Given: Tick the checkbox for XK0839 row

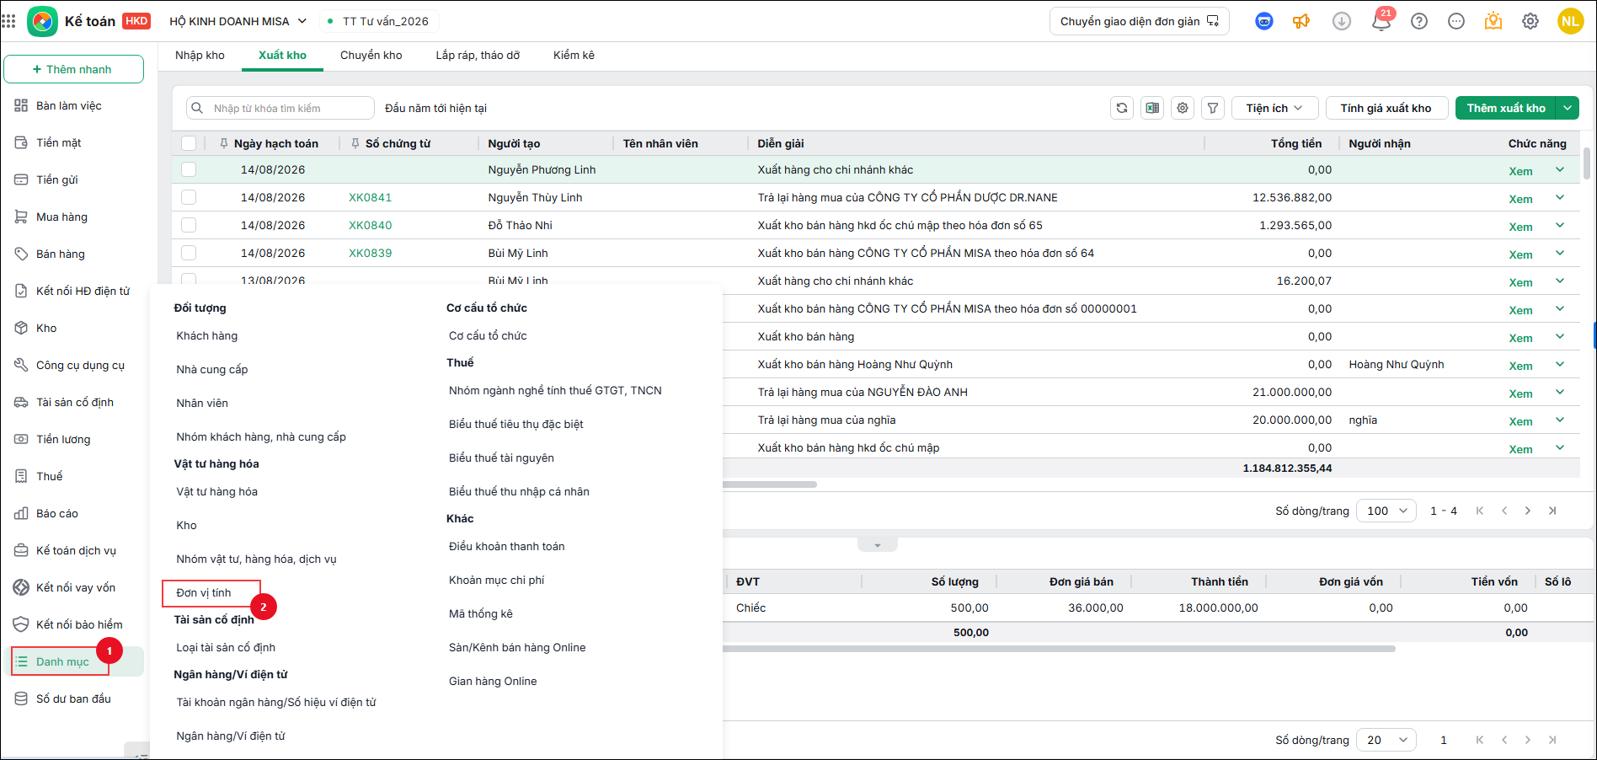Looking at the screenshot, I should coord(189,253).
